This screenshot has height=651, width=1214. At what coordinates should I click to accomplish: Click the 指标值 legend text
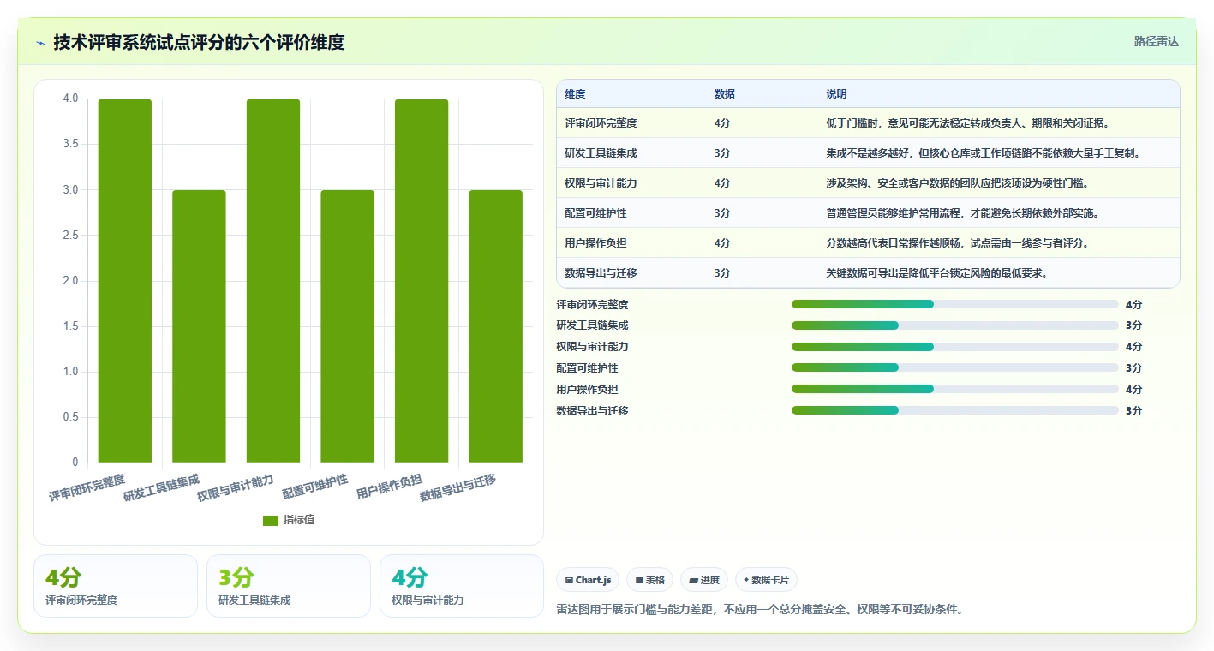(x=299, y=520)
